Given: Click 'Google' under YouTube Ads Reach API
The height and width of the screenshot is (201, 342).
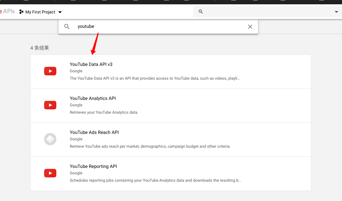Looking at the screenshot, I should point(76,139).
